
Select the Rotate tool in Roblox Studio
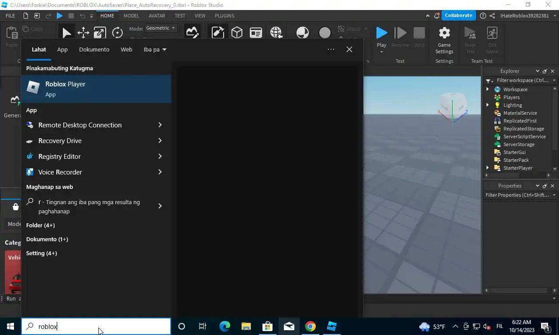(117, 33)
